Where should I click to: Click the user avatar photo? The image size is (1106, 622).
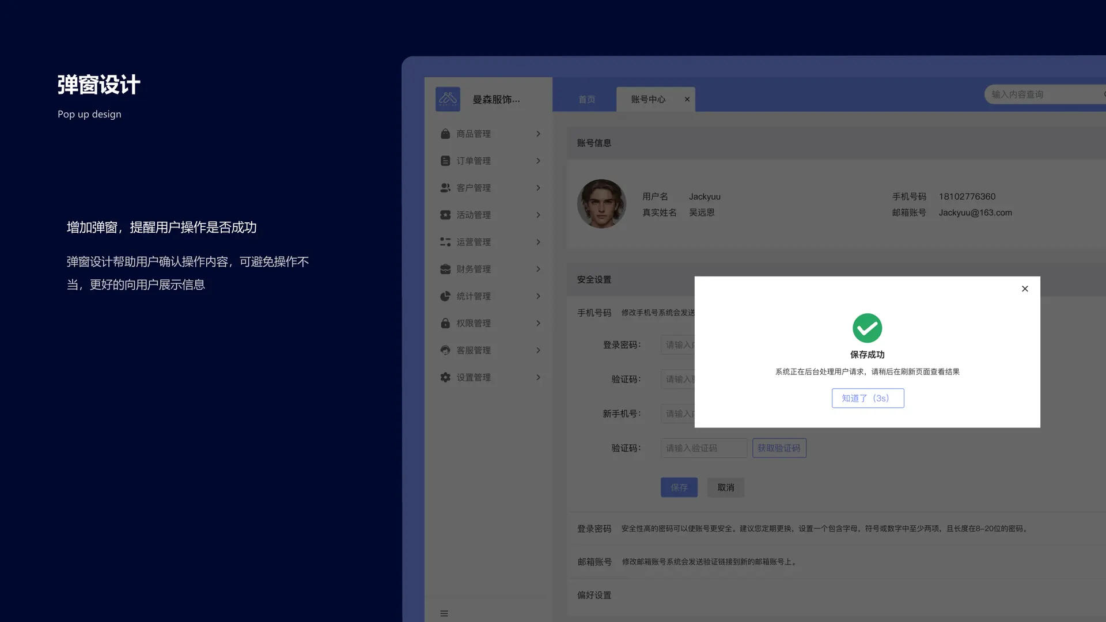[x=601, y=203]
